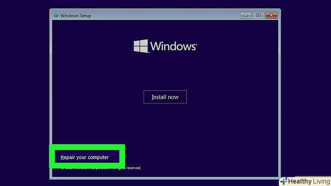Click the Windows Setup title bar icon
Image resolution: width=331 pixels, height=186 pixels.
(56, 15)
